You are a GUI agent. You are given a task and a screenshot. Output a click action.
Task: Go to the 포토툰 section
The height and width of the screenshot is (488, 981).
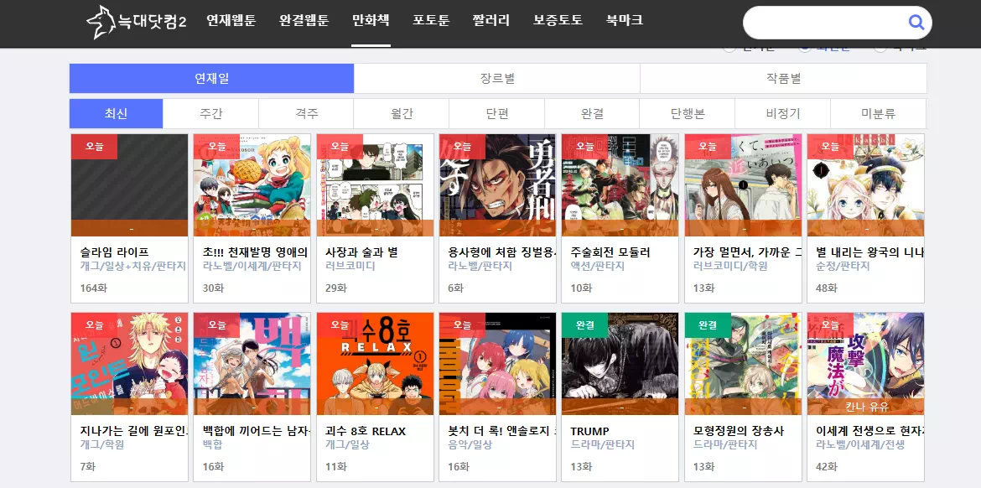pyautogui.click(x=431, y=21)
